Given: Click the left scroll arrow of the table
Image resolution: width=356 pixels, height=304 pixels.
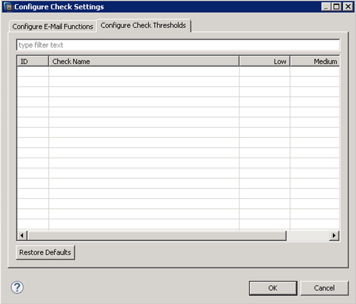Looking at the screenshot, I should tap(22, 236).
